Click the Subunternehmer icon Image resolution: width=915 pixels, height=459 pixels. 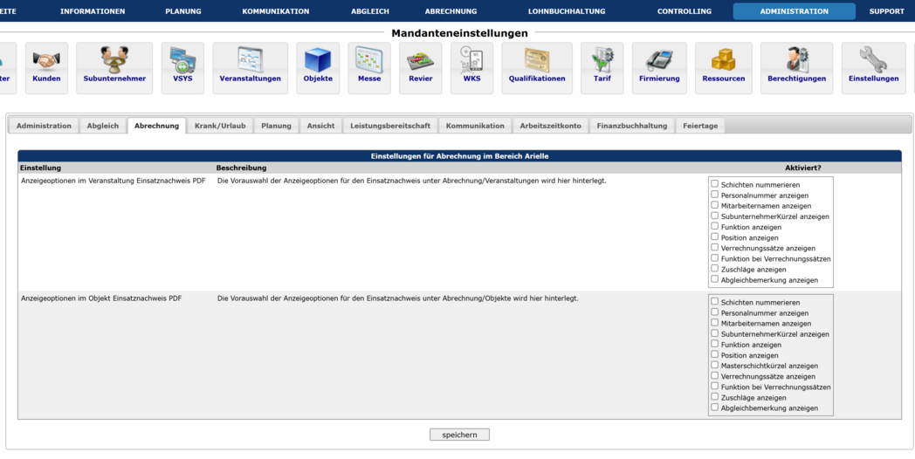(x=114, y=60)
